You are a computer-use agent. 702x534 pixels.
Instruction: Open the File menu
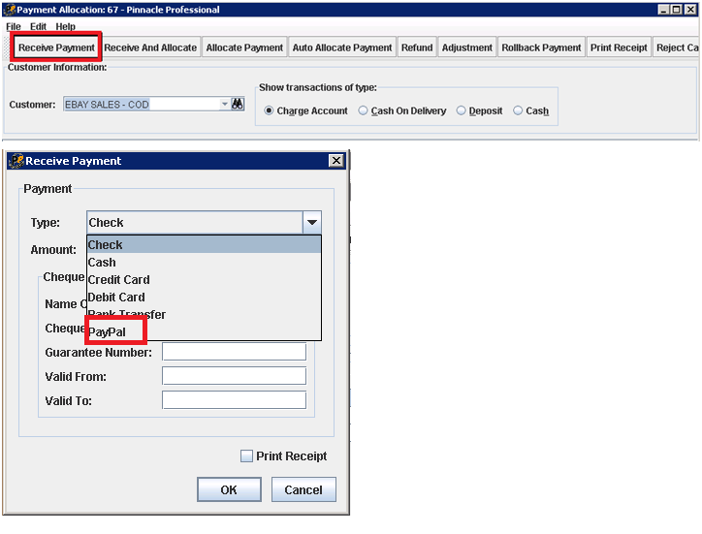[x=14, y=26]
